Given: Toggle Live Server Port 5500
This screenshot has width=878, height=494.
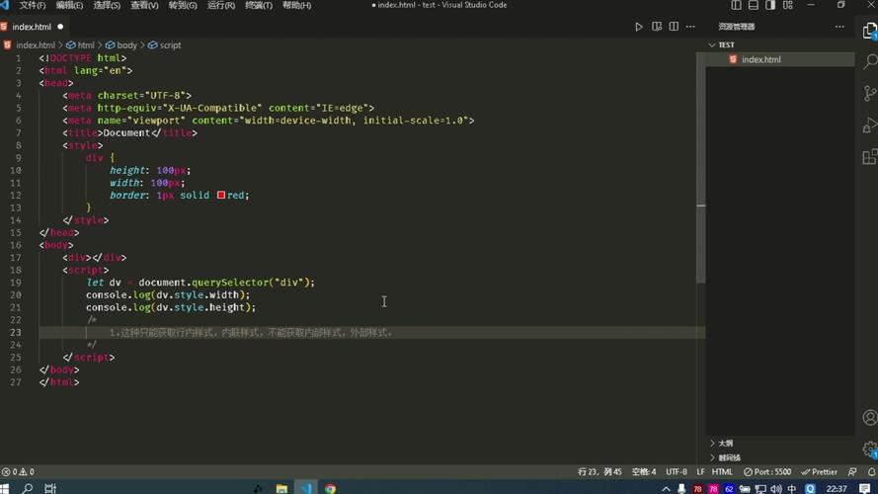Looking at the screenshot, I should click(767, 472).
